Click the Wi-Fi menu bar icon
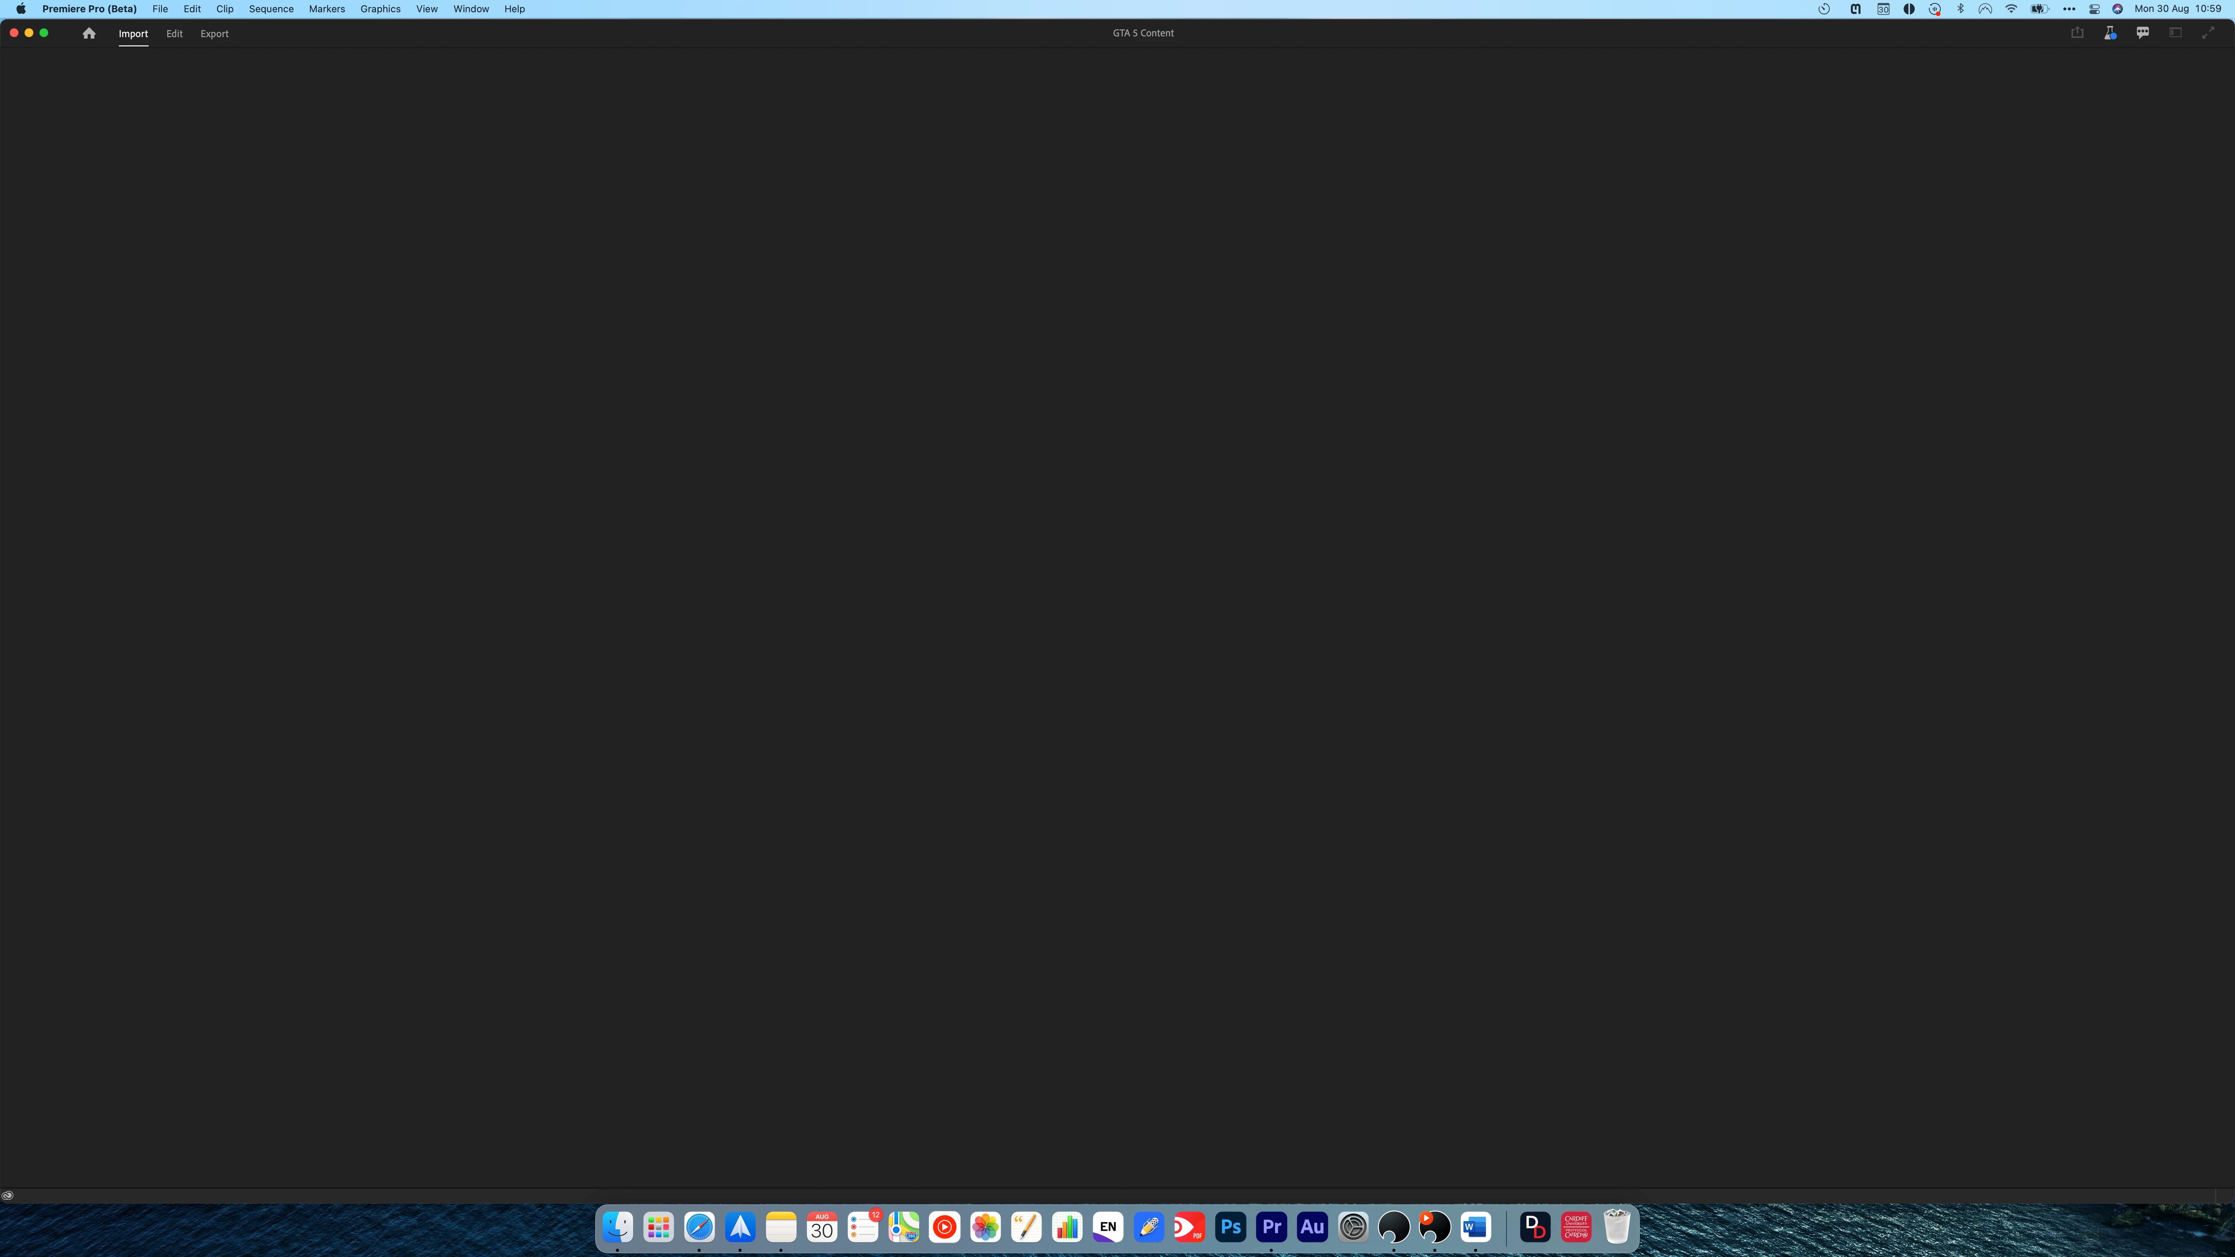Image resolution: width=2235 pixels, height=1257 pixels. pyautogui.click(x=2011, y=9)
